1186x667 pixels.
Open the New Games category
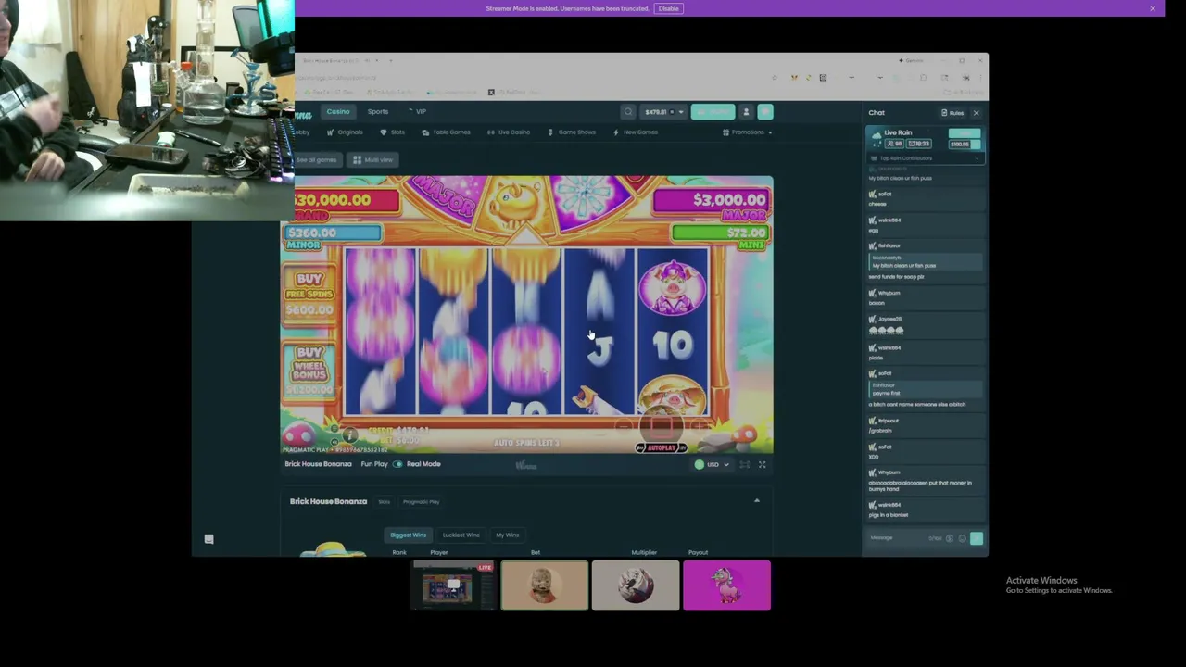(636, 132)
